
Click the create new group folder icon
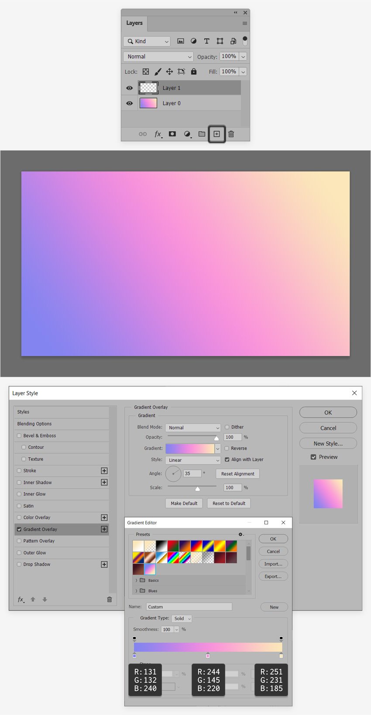coord(202,134)
